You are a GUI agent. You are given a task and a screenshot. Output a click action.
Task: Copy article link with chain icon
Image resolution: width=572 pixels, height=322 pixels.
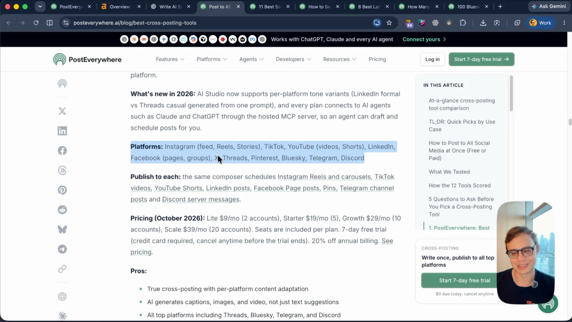pyautogui.click(x=62, y=269)
